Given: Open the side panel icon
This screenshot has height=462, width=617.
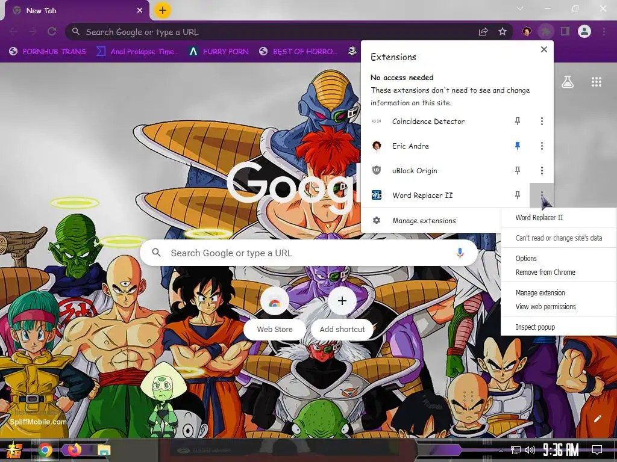Looking at the screenshot, I should pos(565,31).
